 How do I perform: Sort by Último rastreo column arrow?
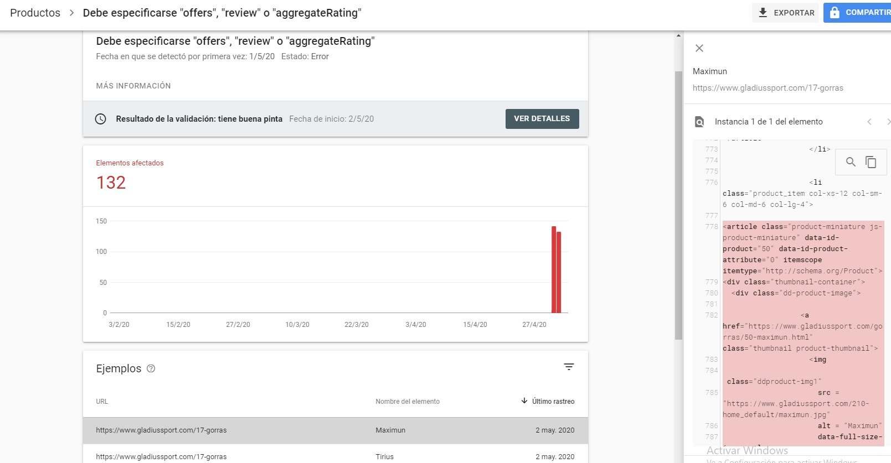524,401
